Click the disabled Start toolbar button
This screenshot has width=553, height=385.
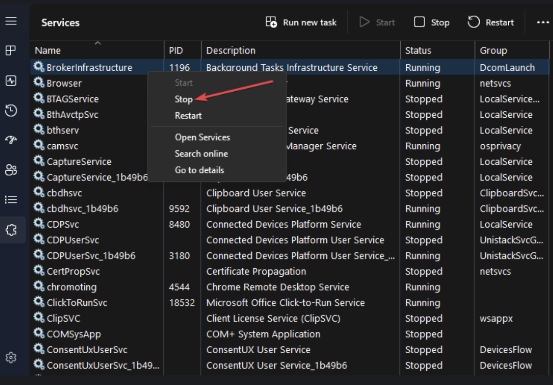click(377, 22)
